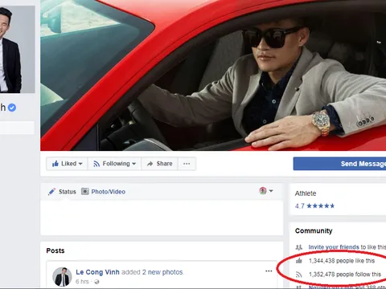This screenshot has width=386, height=289.
Task: Click the 1,344,438 people like this text
Action: point(342,261)
